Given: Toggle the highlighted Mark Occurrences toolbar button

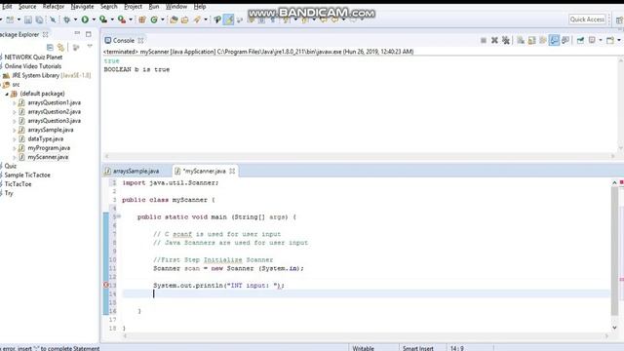Looking at the screenshot, I should (228, 19).
